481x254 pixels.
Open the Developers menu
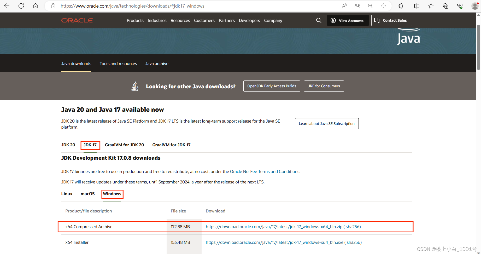(249, 20)
